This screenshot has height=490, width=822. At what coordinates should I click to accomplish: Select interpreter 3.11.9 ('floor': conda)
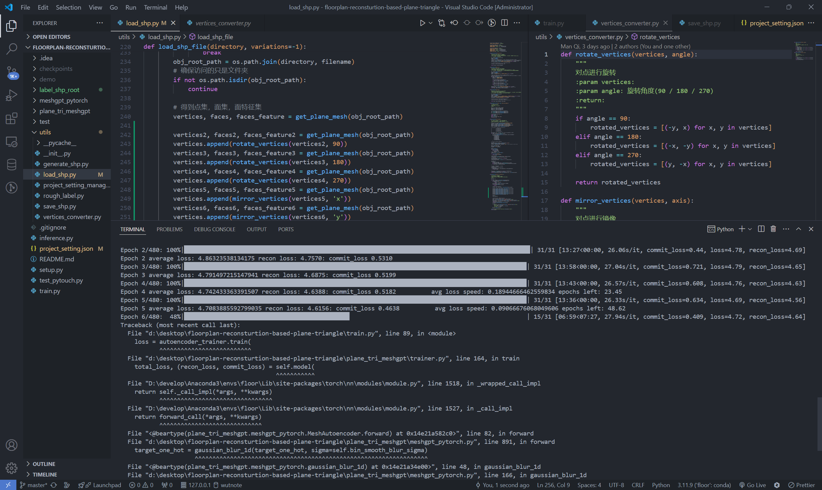tap(704, 485)
